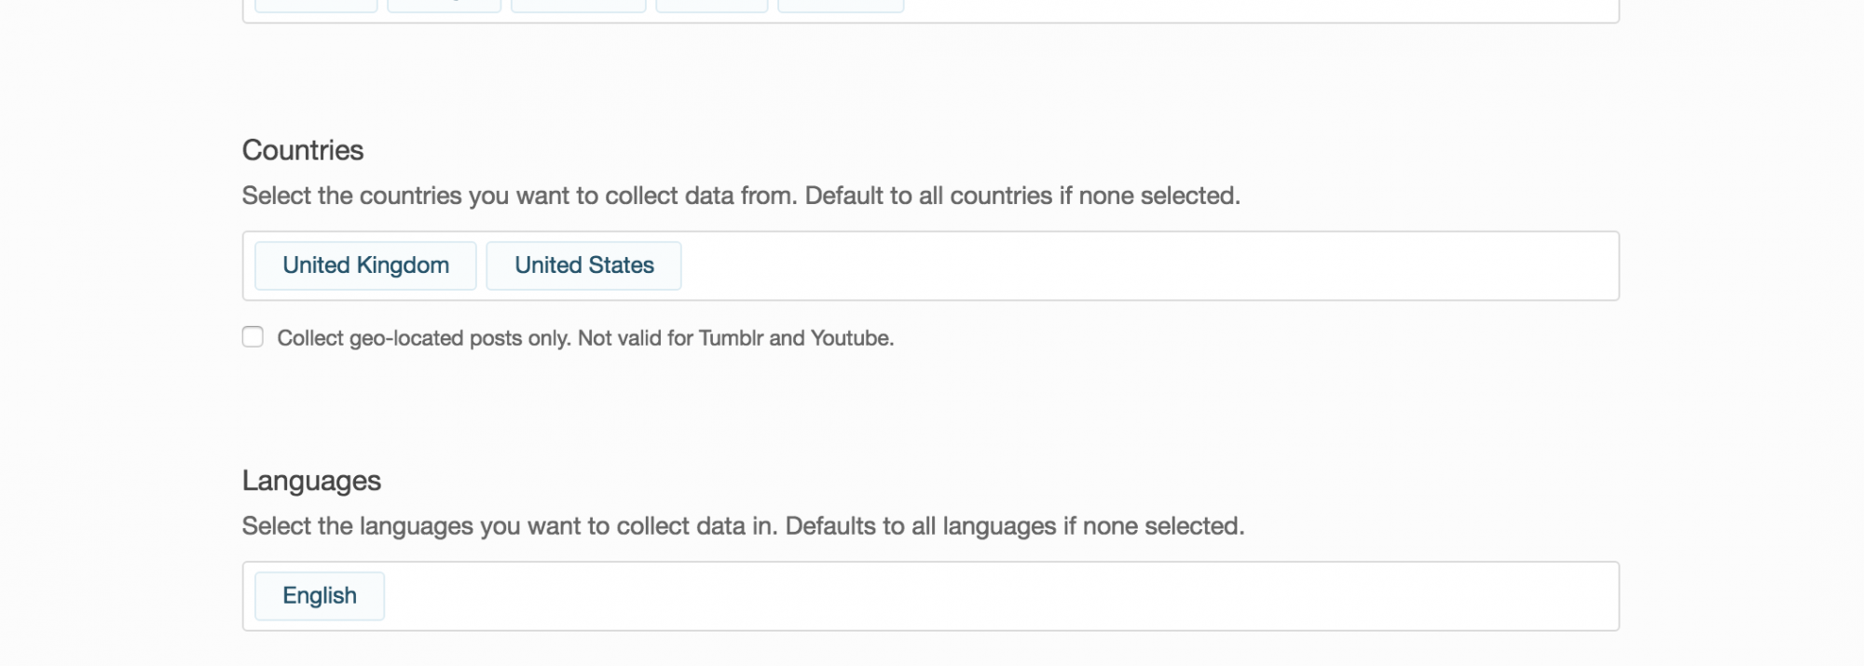Image resolution: width=1864 pixels, height=666 pixels.
Task: Enable the geo-located posts only checkbox
Action: click(253, 337)
